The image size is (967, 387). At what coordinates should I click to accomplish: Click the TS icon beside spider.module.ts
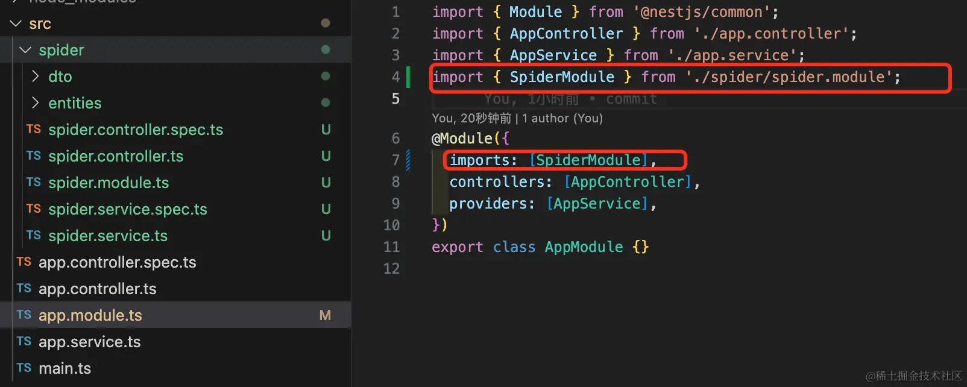pos(34,183)
